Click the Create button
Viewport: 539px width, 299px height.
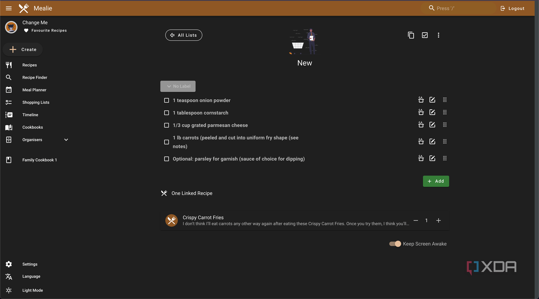click(23, 49)
